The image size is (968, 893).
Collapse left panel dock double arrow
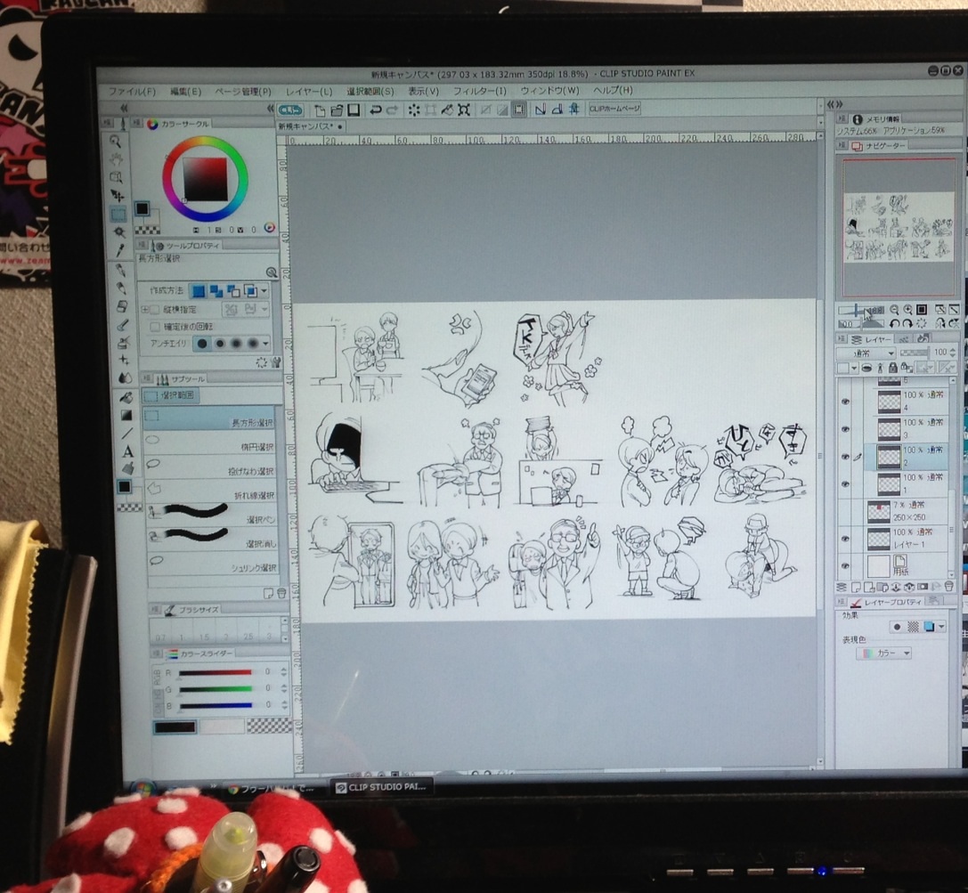click(x=270, y=109)
